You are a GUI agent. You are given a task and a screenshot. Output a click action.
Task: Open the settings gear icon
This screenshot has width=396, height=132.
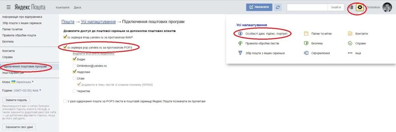point(360,7)
